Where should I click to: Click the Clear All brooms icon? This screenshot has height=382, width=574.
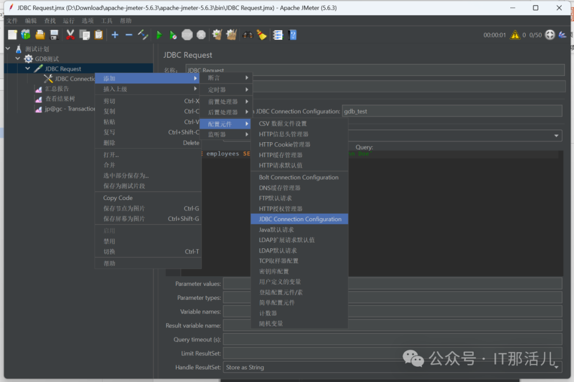[x=231, y=34]
